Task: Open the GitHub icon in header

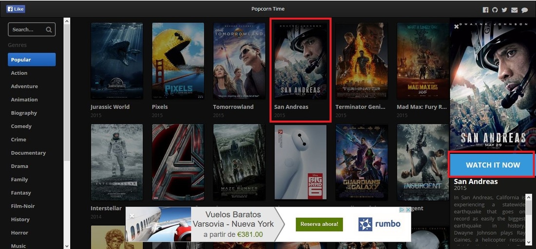Action: tap(495, 10)
